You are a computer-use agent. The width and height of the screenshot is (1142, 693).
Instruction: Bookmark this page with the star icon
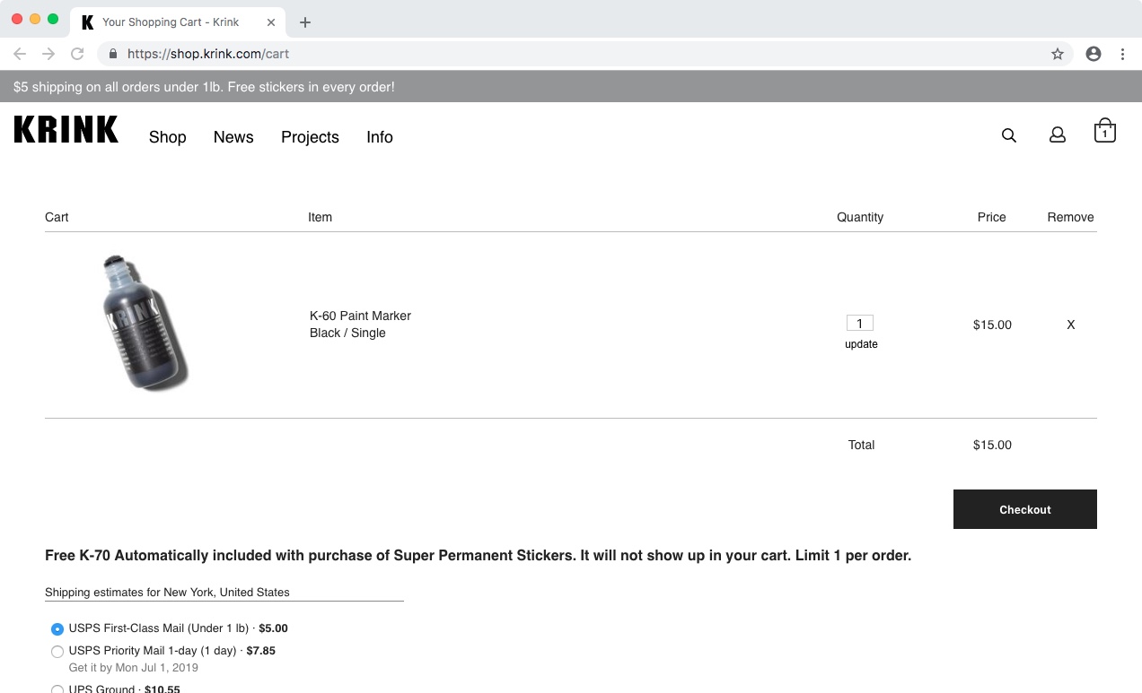coord(1058,54)
